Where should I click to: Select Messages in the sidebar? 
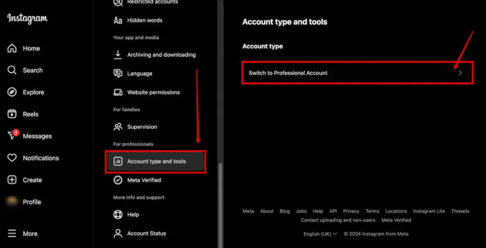pyautogui.click(x=37, y=136)
